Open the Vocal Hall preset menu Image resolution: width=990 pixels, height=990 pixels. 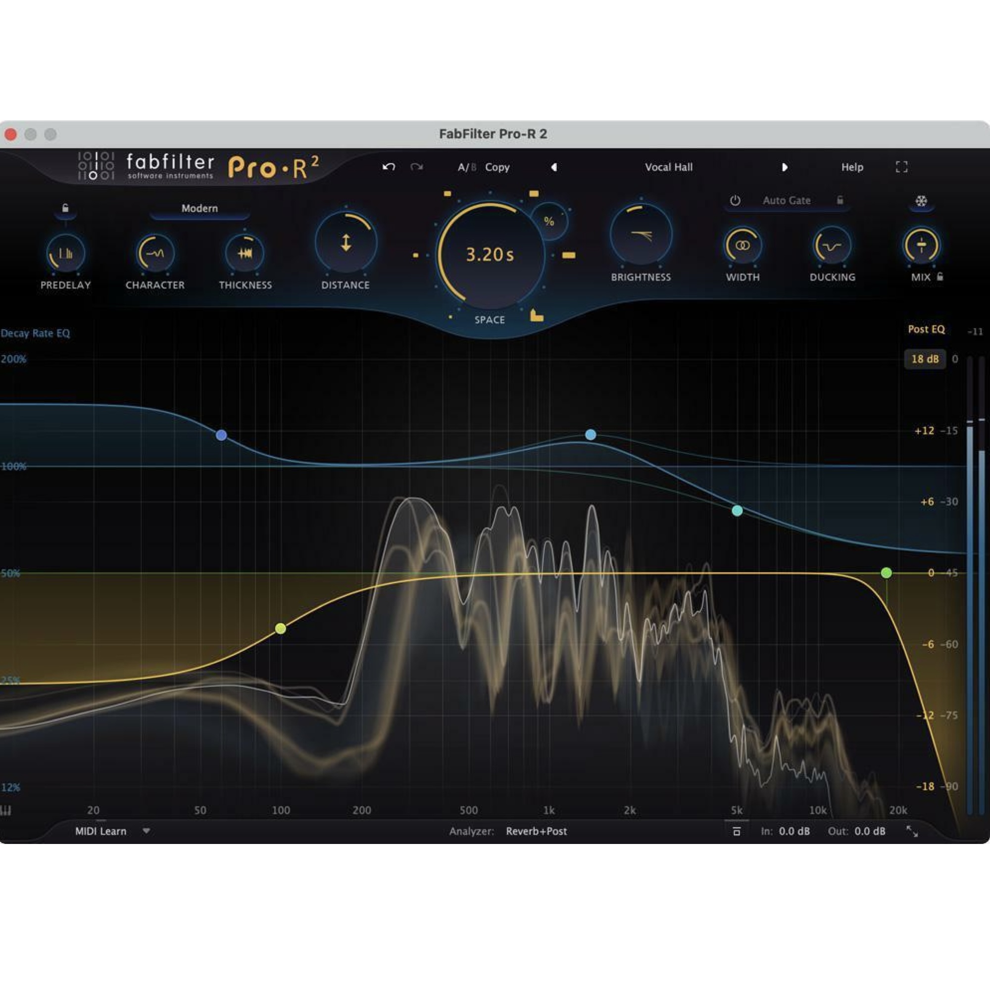tap(669, 167)
